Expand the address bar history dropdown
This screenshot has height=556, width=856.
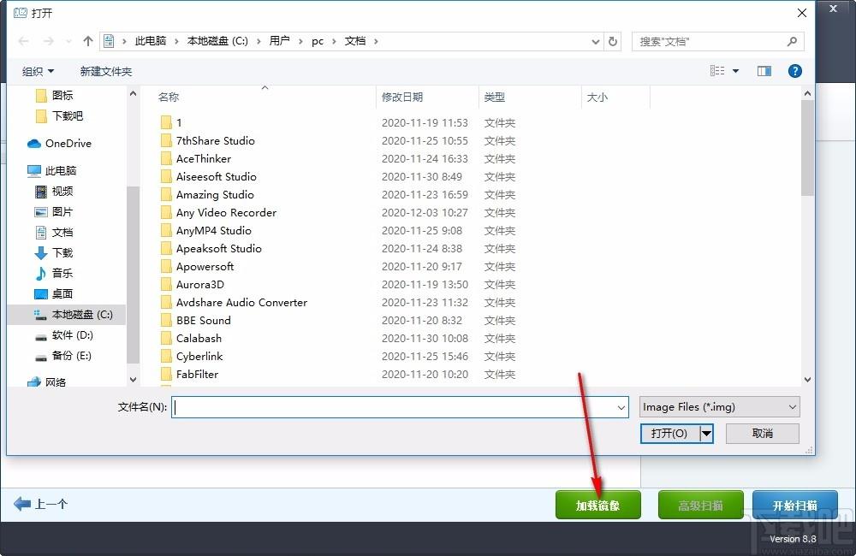point(596,41)
